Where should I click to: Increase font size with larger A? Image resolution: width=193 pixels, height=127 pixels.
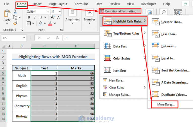click(53, 17)
